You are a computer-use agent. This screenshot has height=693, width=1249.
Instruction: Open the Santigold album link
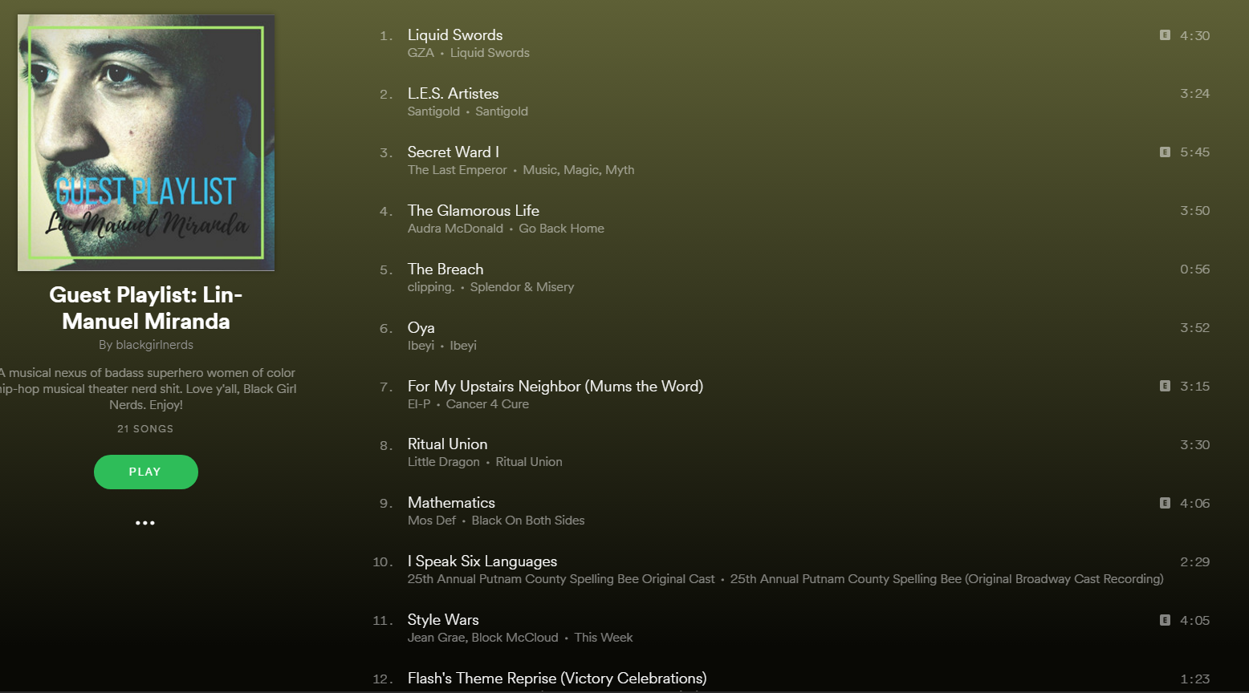[502, 111]
